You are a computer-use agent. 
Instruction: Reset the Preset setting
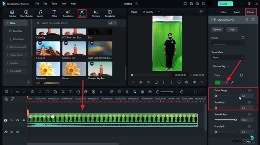(x=243, y=38)
